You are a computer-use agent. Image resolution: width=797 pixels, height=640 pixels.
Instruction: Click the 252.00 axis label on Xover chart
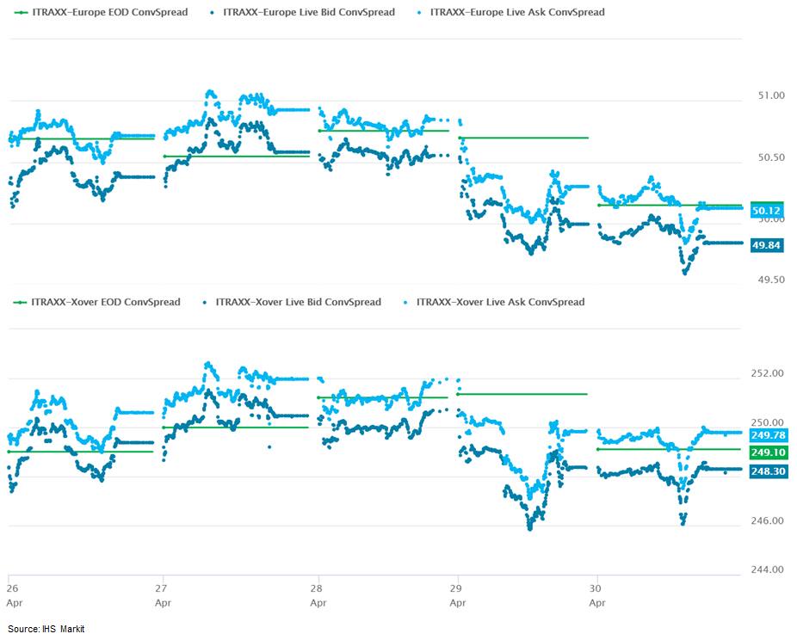point(768,373)
